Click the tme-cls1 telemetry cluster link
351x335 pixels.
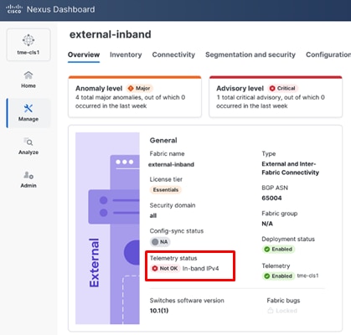click(307, 276)
